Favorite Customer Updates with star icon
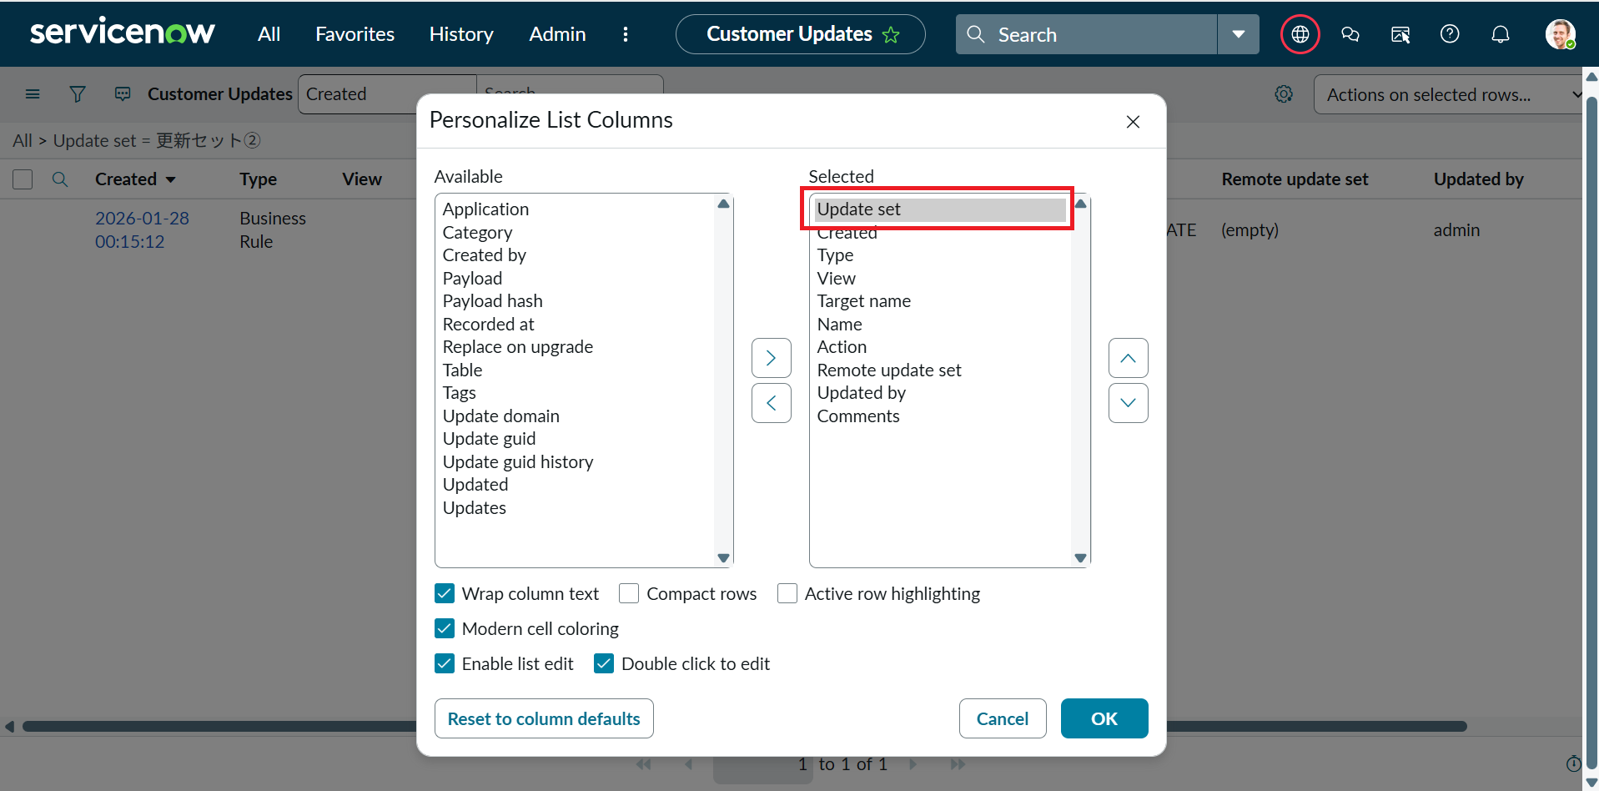 pos(891,35)
